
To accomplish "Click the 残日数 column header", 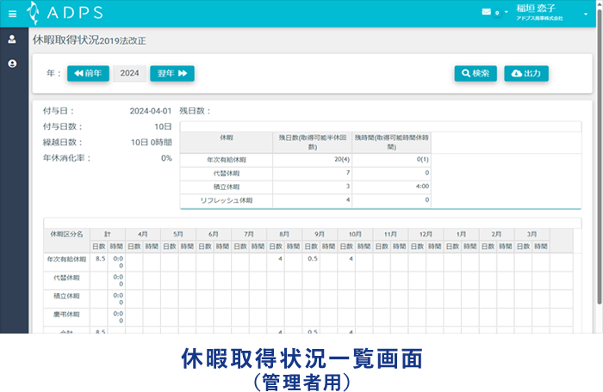I will [312, 142].
